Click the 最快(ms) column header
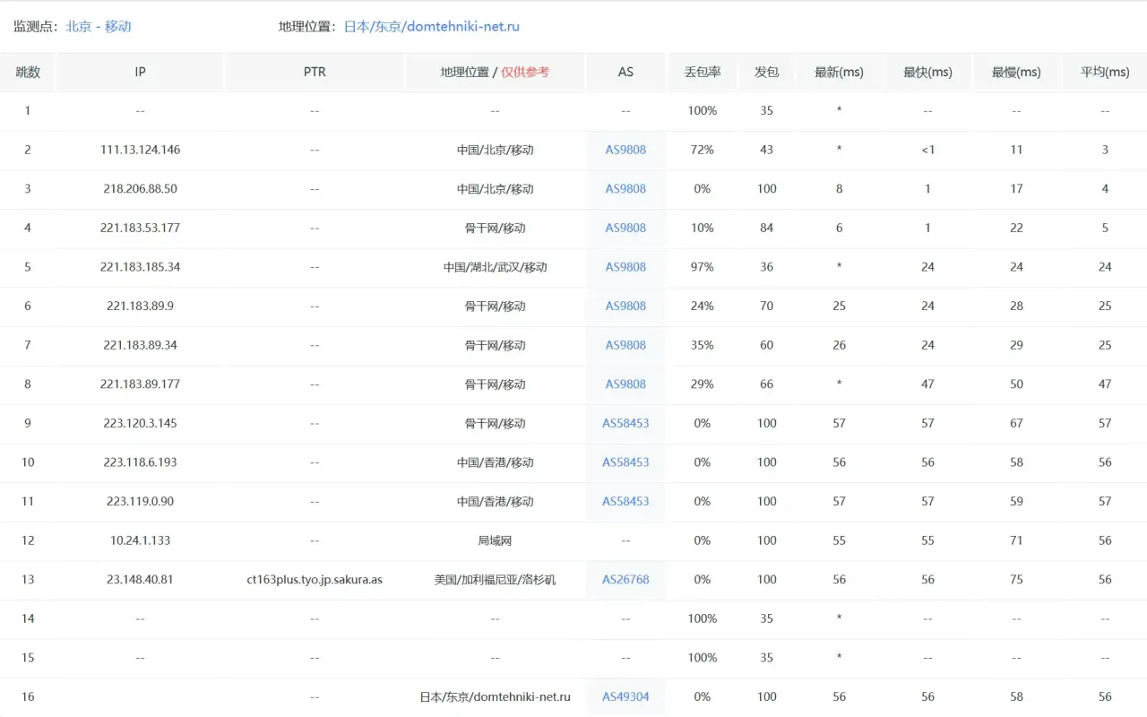Viewport: 1147px width, 717px height. [927, 72]
